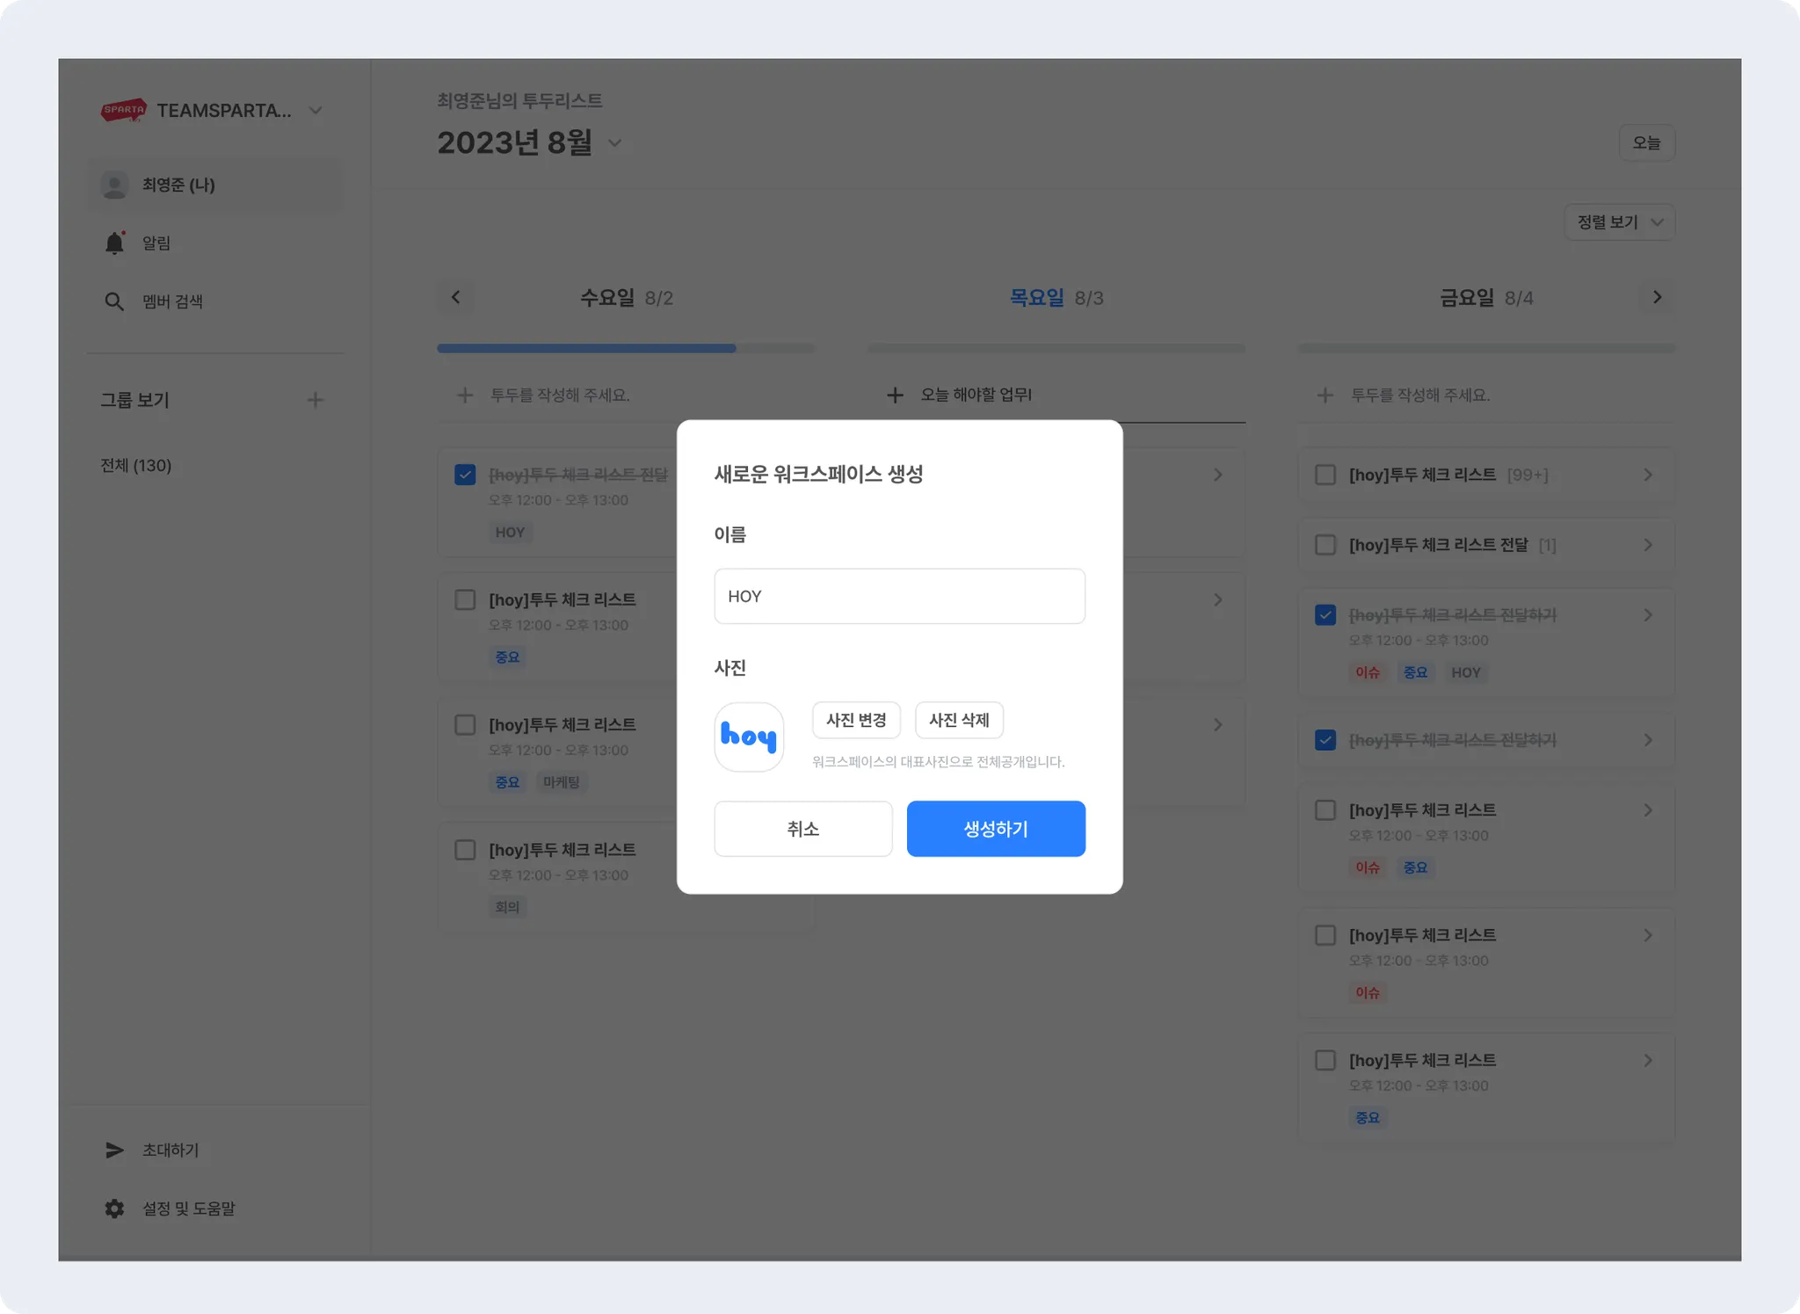Image resolution: width=1800 pixels, height=1314 pixels.
Task: Check the [hoy]투두 체크 리스트 [99+] checkbox
Action: coord(1325,475)
